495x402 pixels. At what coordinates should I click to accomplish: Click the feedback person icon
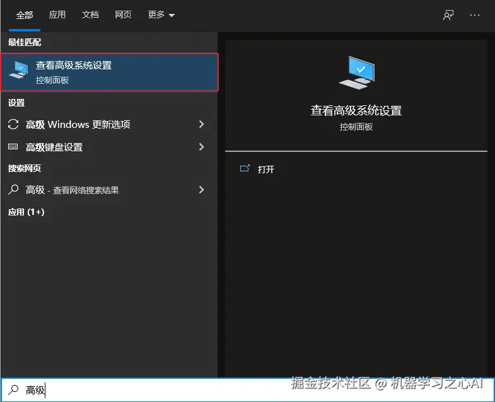click(448, 15)
